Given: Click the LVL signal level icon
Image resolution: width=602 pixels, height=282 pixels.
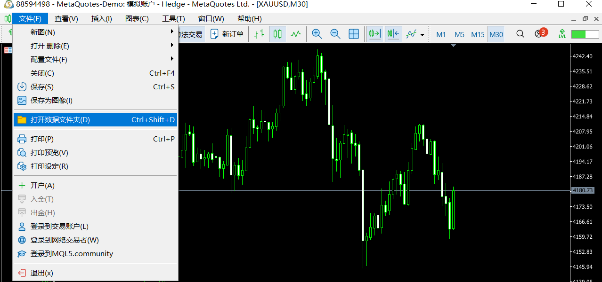Looking at the screenshot, I should point(562,34).
